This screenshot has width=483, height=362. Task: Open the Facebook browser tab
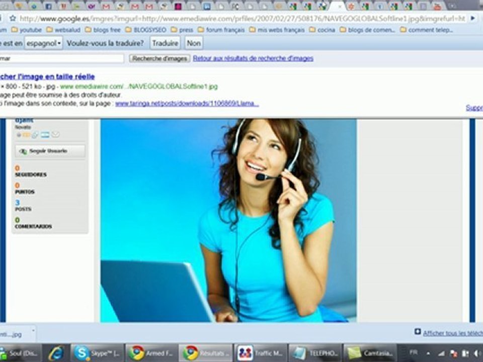click(48, 6)
